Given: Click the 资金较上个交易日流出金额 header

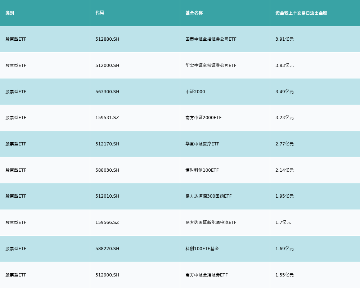Looking at the screenshot, I should pos(301,13).
